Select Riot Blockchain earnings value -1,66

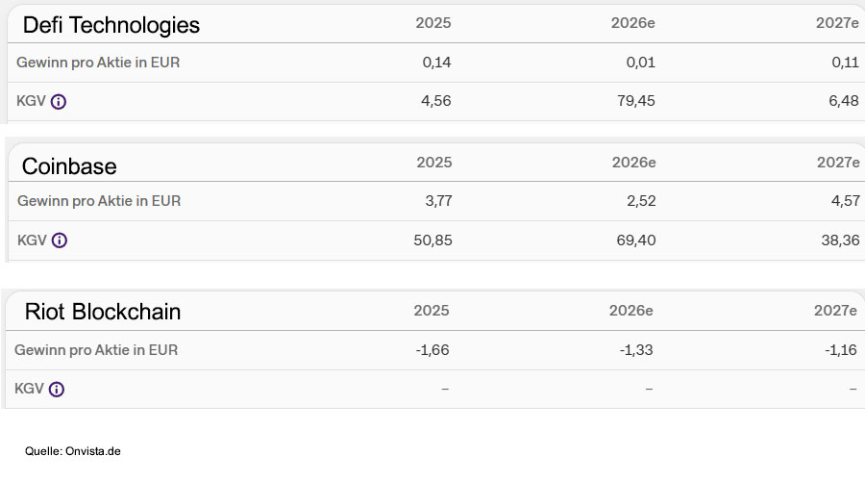pyautogui.click(x=432, y=350)
